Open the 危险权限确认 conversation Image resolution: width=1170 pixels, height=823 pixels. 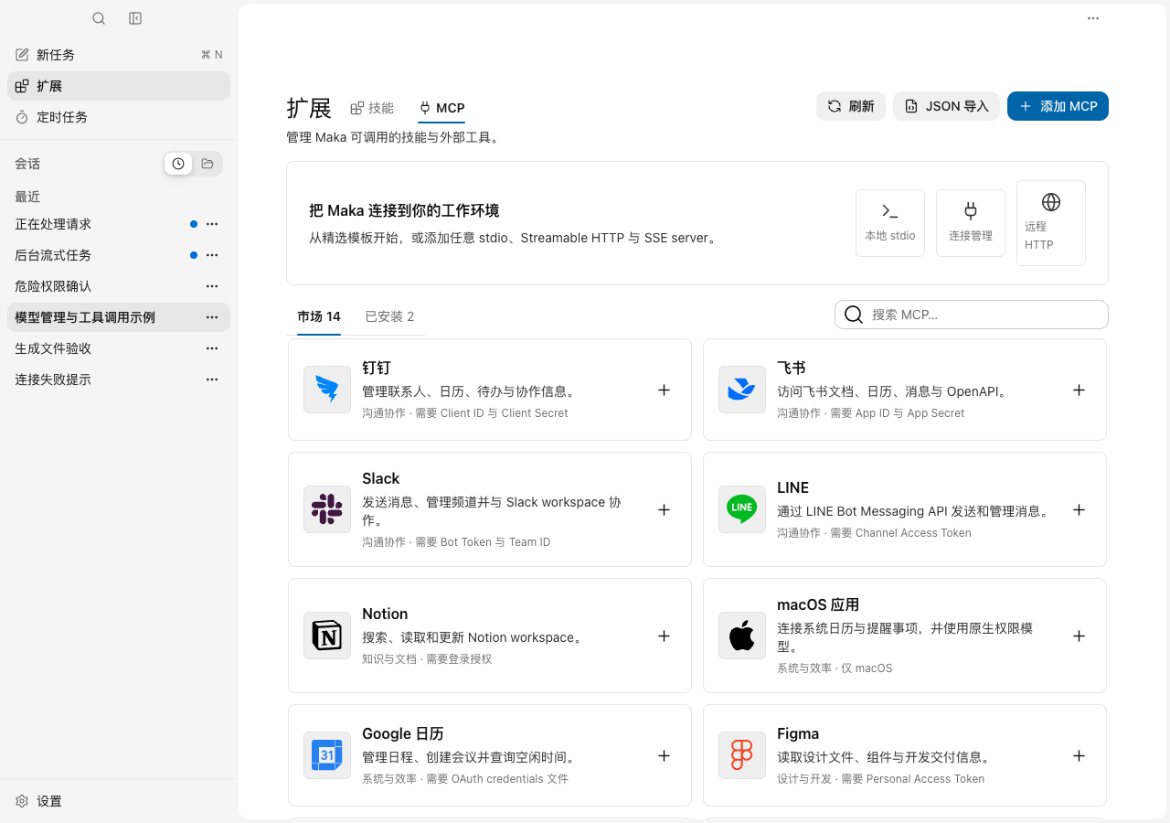pyautogui.click(x=119, y=286)
